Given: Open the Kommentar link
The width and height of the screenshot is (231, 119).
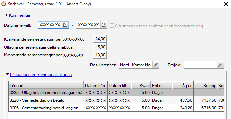Looking at the screenshot, I should click(x=19, y=15).
